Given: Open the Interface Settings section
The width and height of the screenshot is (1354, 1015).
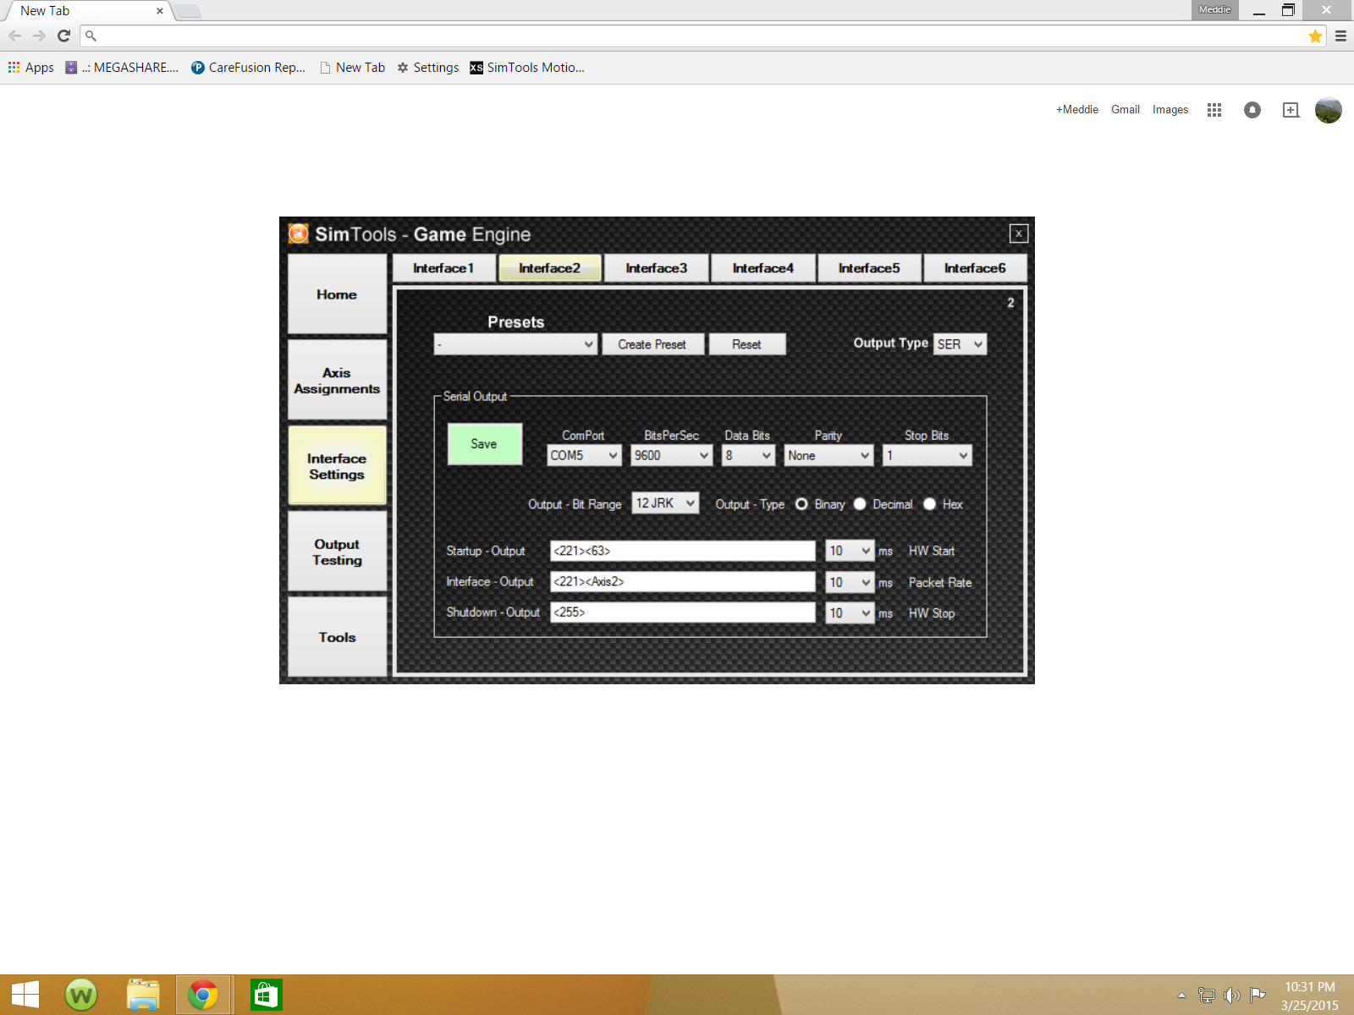Looking at the screenshot, I should coord(337,466).
